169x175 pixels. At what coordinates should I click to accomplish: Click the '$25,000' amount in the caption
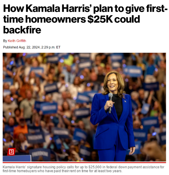coord(95,167)
